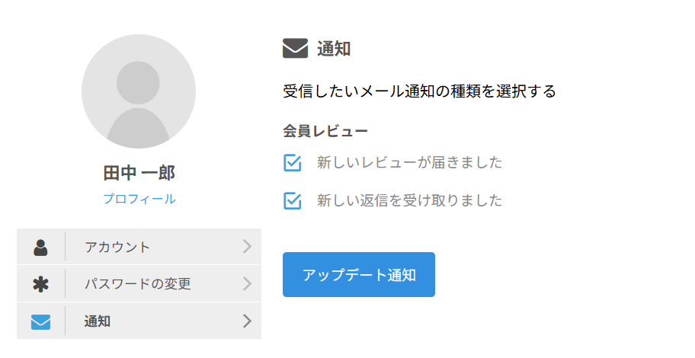Open the プロフィール link
The height and width of the screenshot is (358, 695).
pyautogui.click(x=139, y=199)
